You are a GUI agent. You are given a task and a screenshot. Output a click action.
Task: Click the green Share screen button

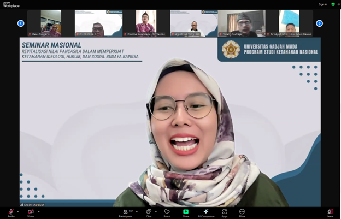point(186,212)
